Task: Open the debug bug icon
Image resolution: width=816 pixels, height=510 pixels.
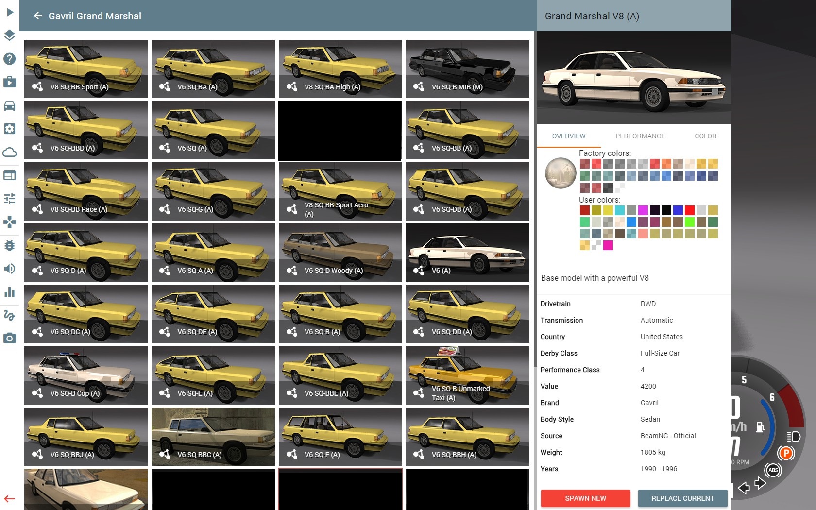Action: pyautogui.click(x=9, y=245)
